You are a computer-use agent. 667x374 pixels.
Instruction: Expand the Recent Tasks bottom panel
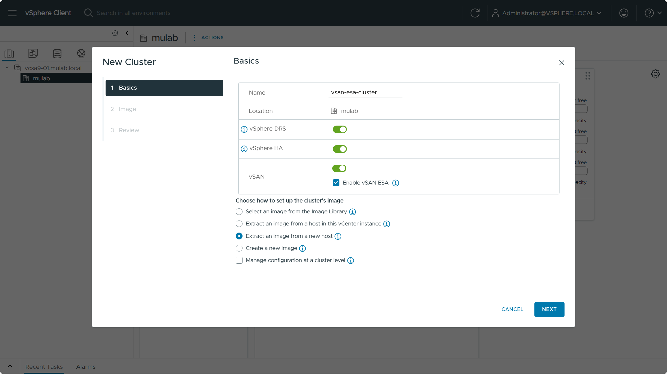10,366
